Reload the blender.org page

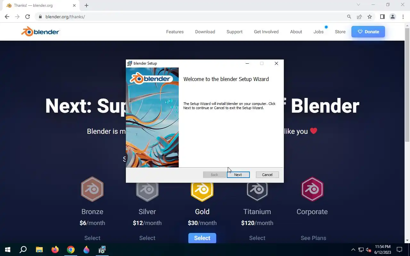point(28,17)
